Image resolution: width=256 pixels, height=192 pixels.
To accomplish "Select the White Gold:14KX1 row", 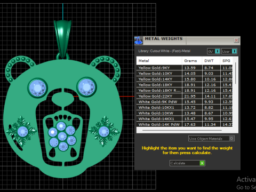I will (185, 119).
